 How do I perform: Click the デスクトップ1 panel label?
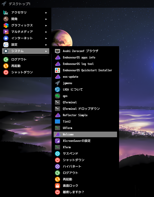tap(19, 4)
